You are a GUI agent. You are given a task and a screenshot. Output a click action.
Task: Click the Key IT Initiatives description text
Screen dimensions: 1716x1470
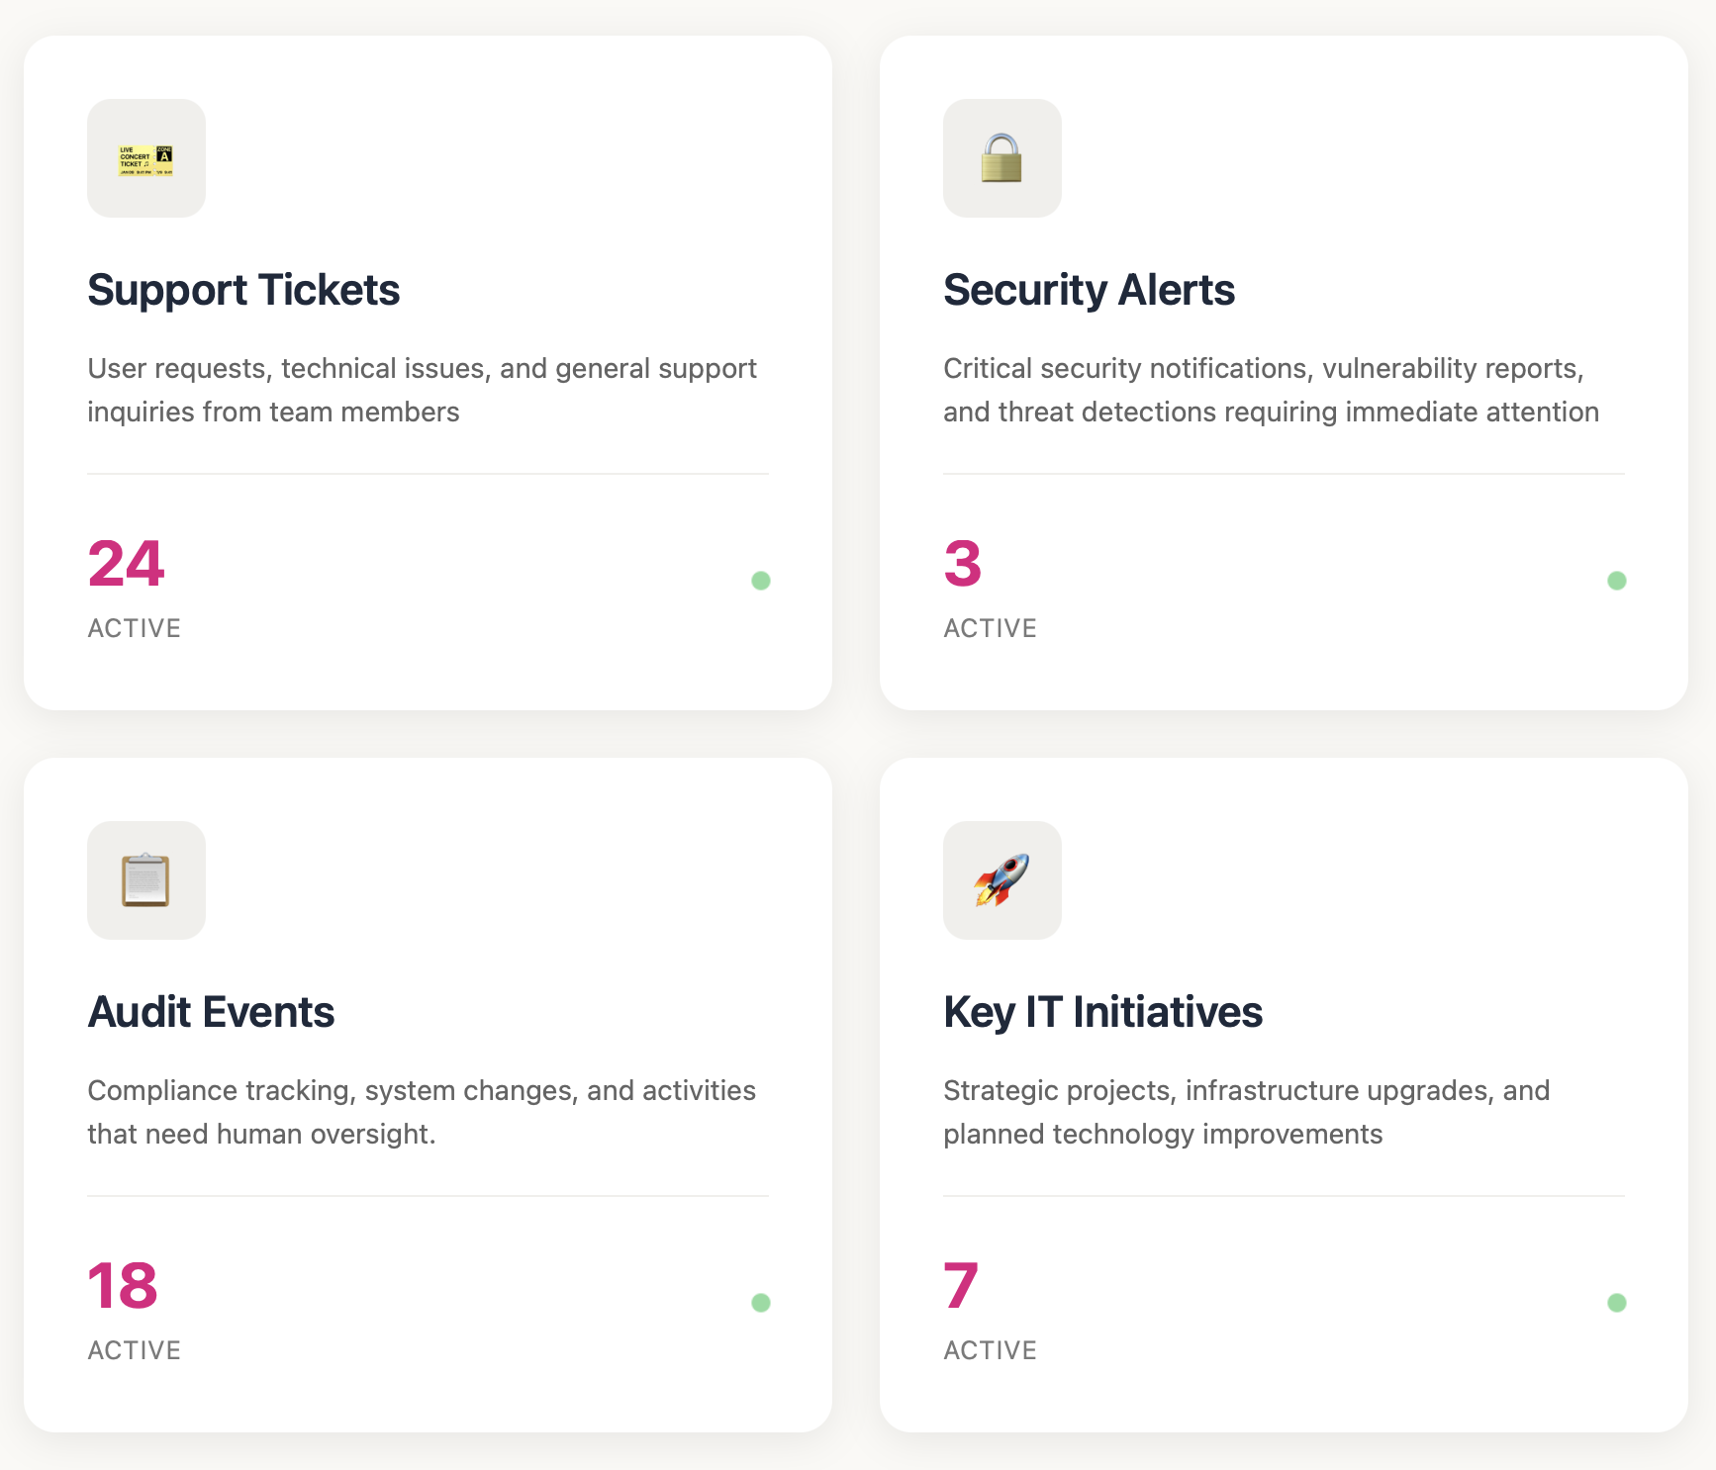point(1246,1112)
